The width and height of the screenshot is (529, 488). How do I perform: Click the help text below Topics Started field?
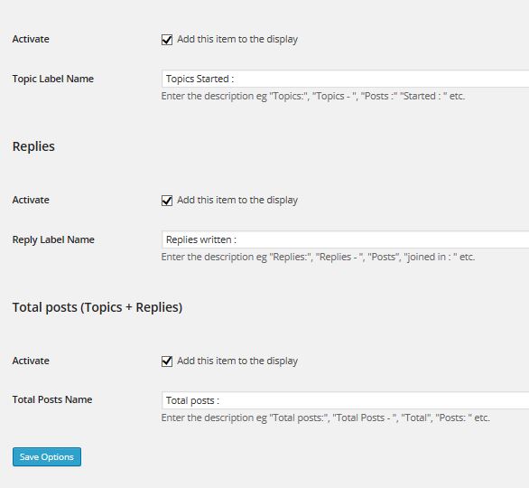[313, 96]
